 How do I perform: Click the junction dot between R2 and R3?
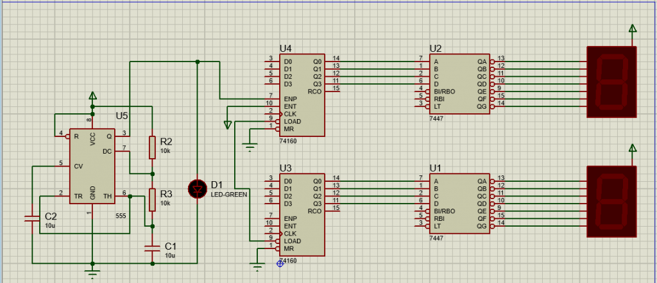coord(152,174)
